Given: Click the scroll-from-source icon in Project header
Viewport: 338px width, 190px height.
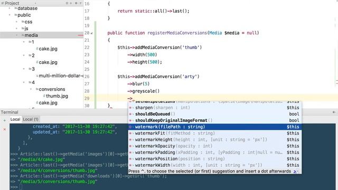Looking at the screenshot, I should click(x=67, y=3).
